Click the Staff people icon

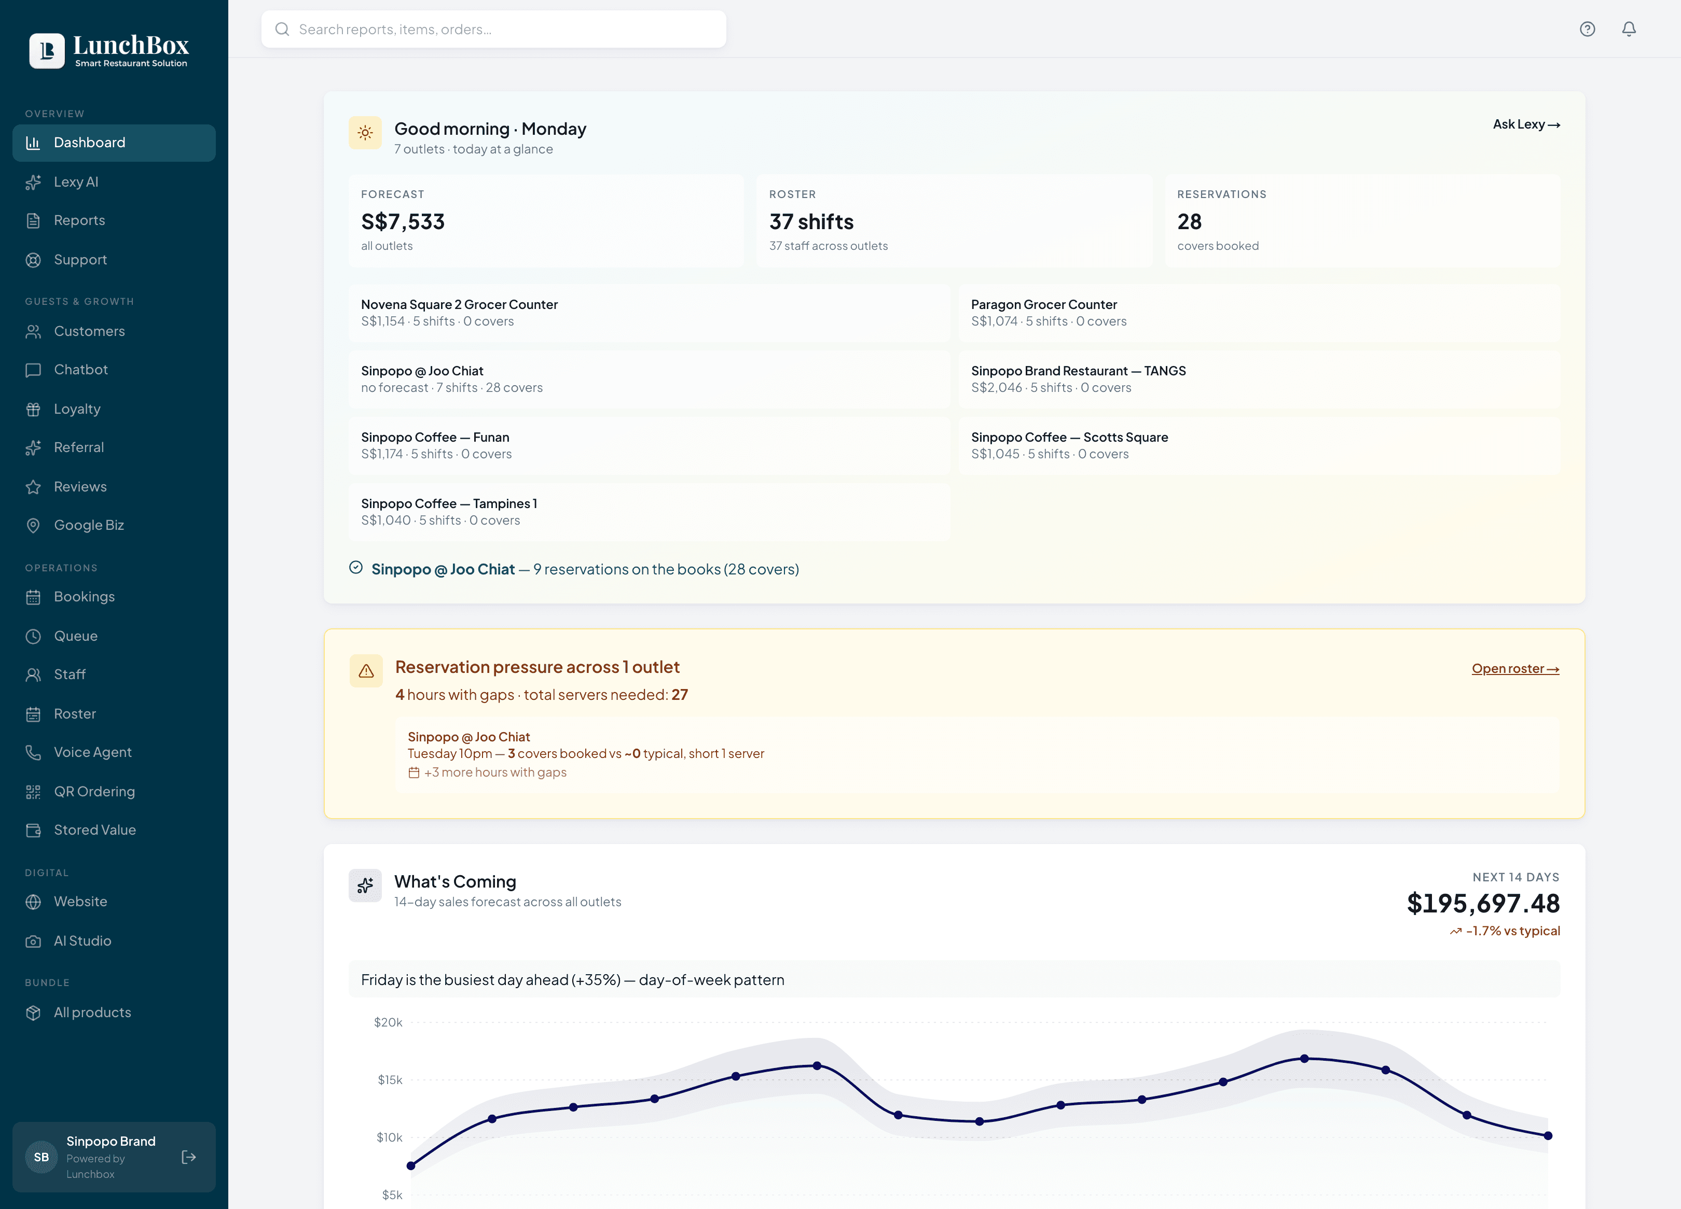[x=33, y=674]
